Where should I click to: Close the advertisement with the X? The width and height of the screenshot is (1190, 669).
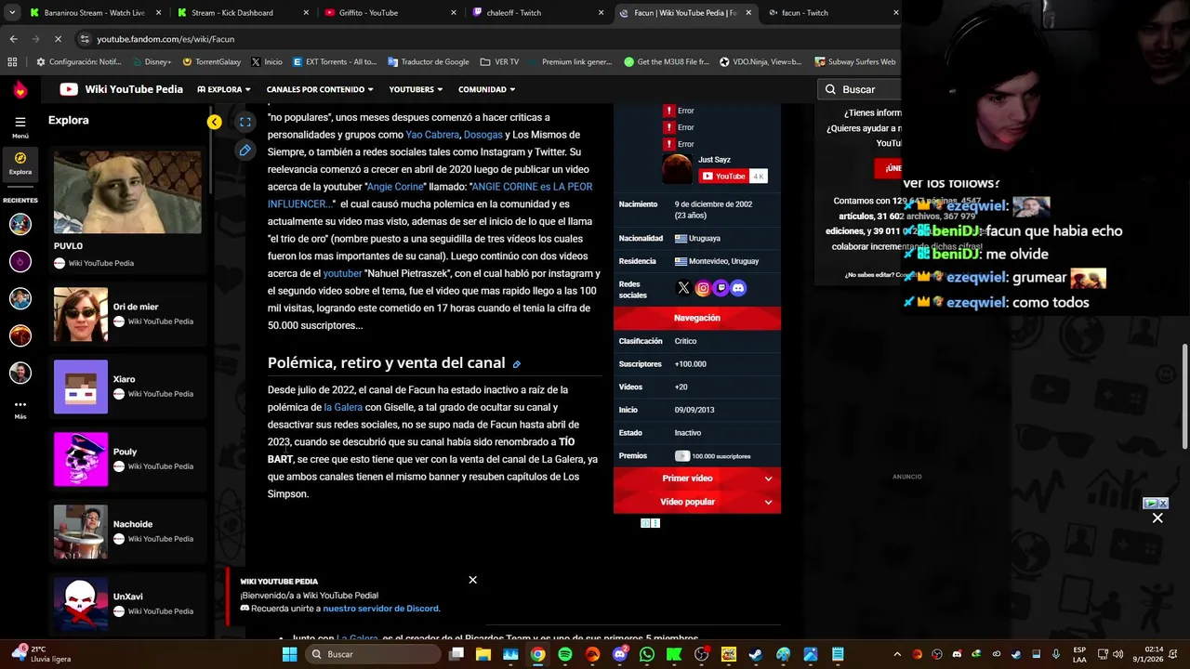click(x=1157, y=518)
